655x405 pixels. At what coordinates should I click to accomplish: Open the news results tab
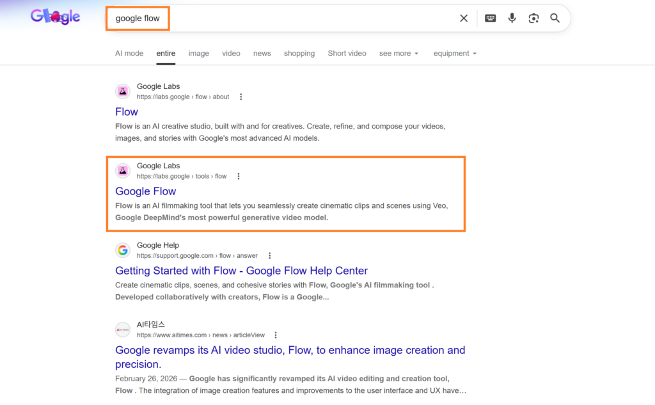click(x=262, y=54)
